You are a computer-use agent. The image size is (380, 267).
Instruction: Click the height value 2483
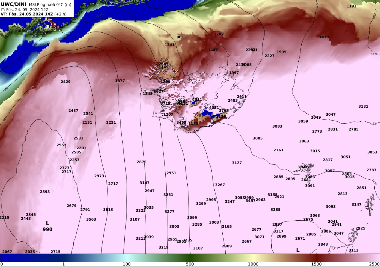(233, 100)
